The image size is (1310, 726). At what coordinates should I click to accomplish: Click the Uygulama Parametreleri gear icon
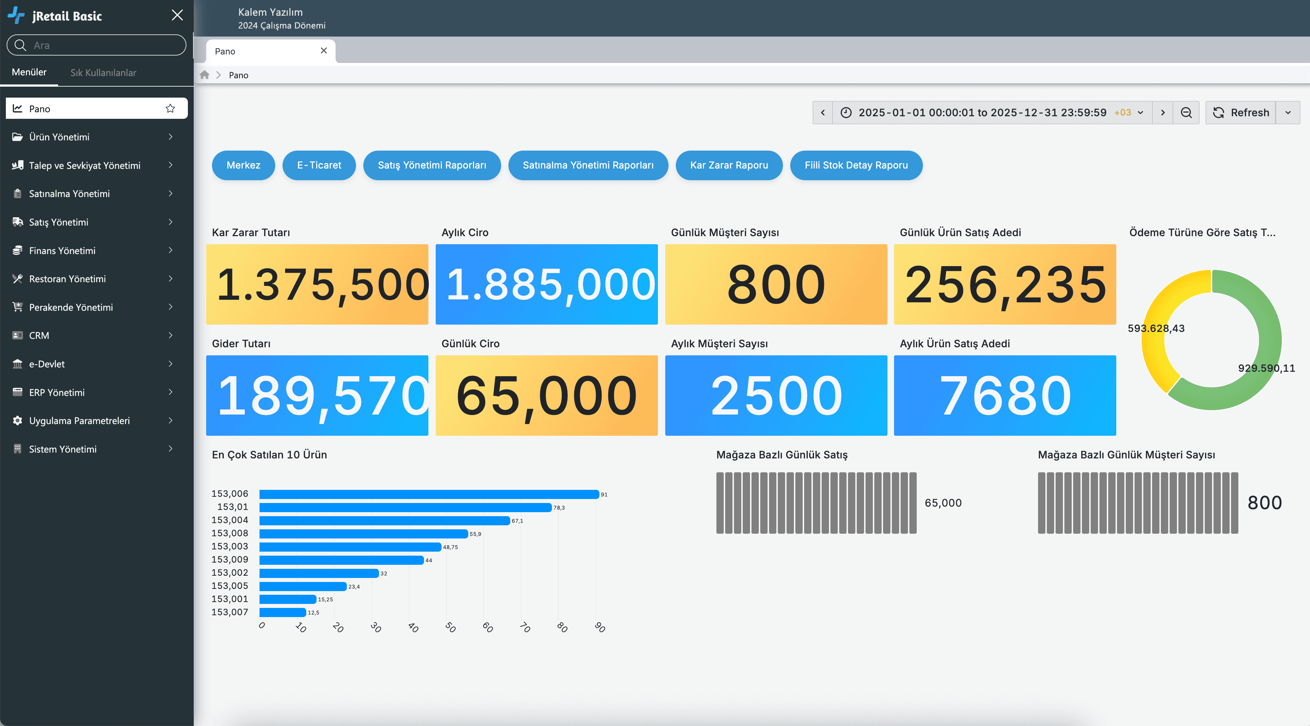18,421
